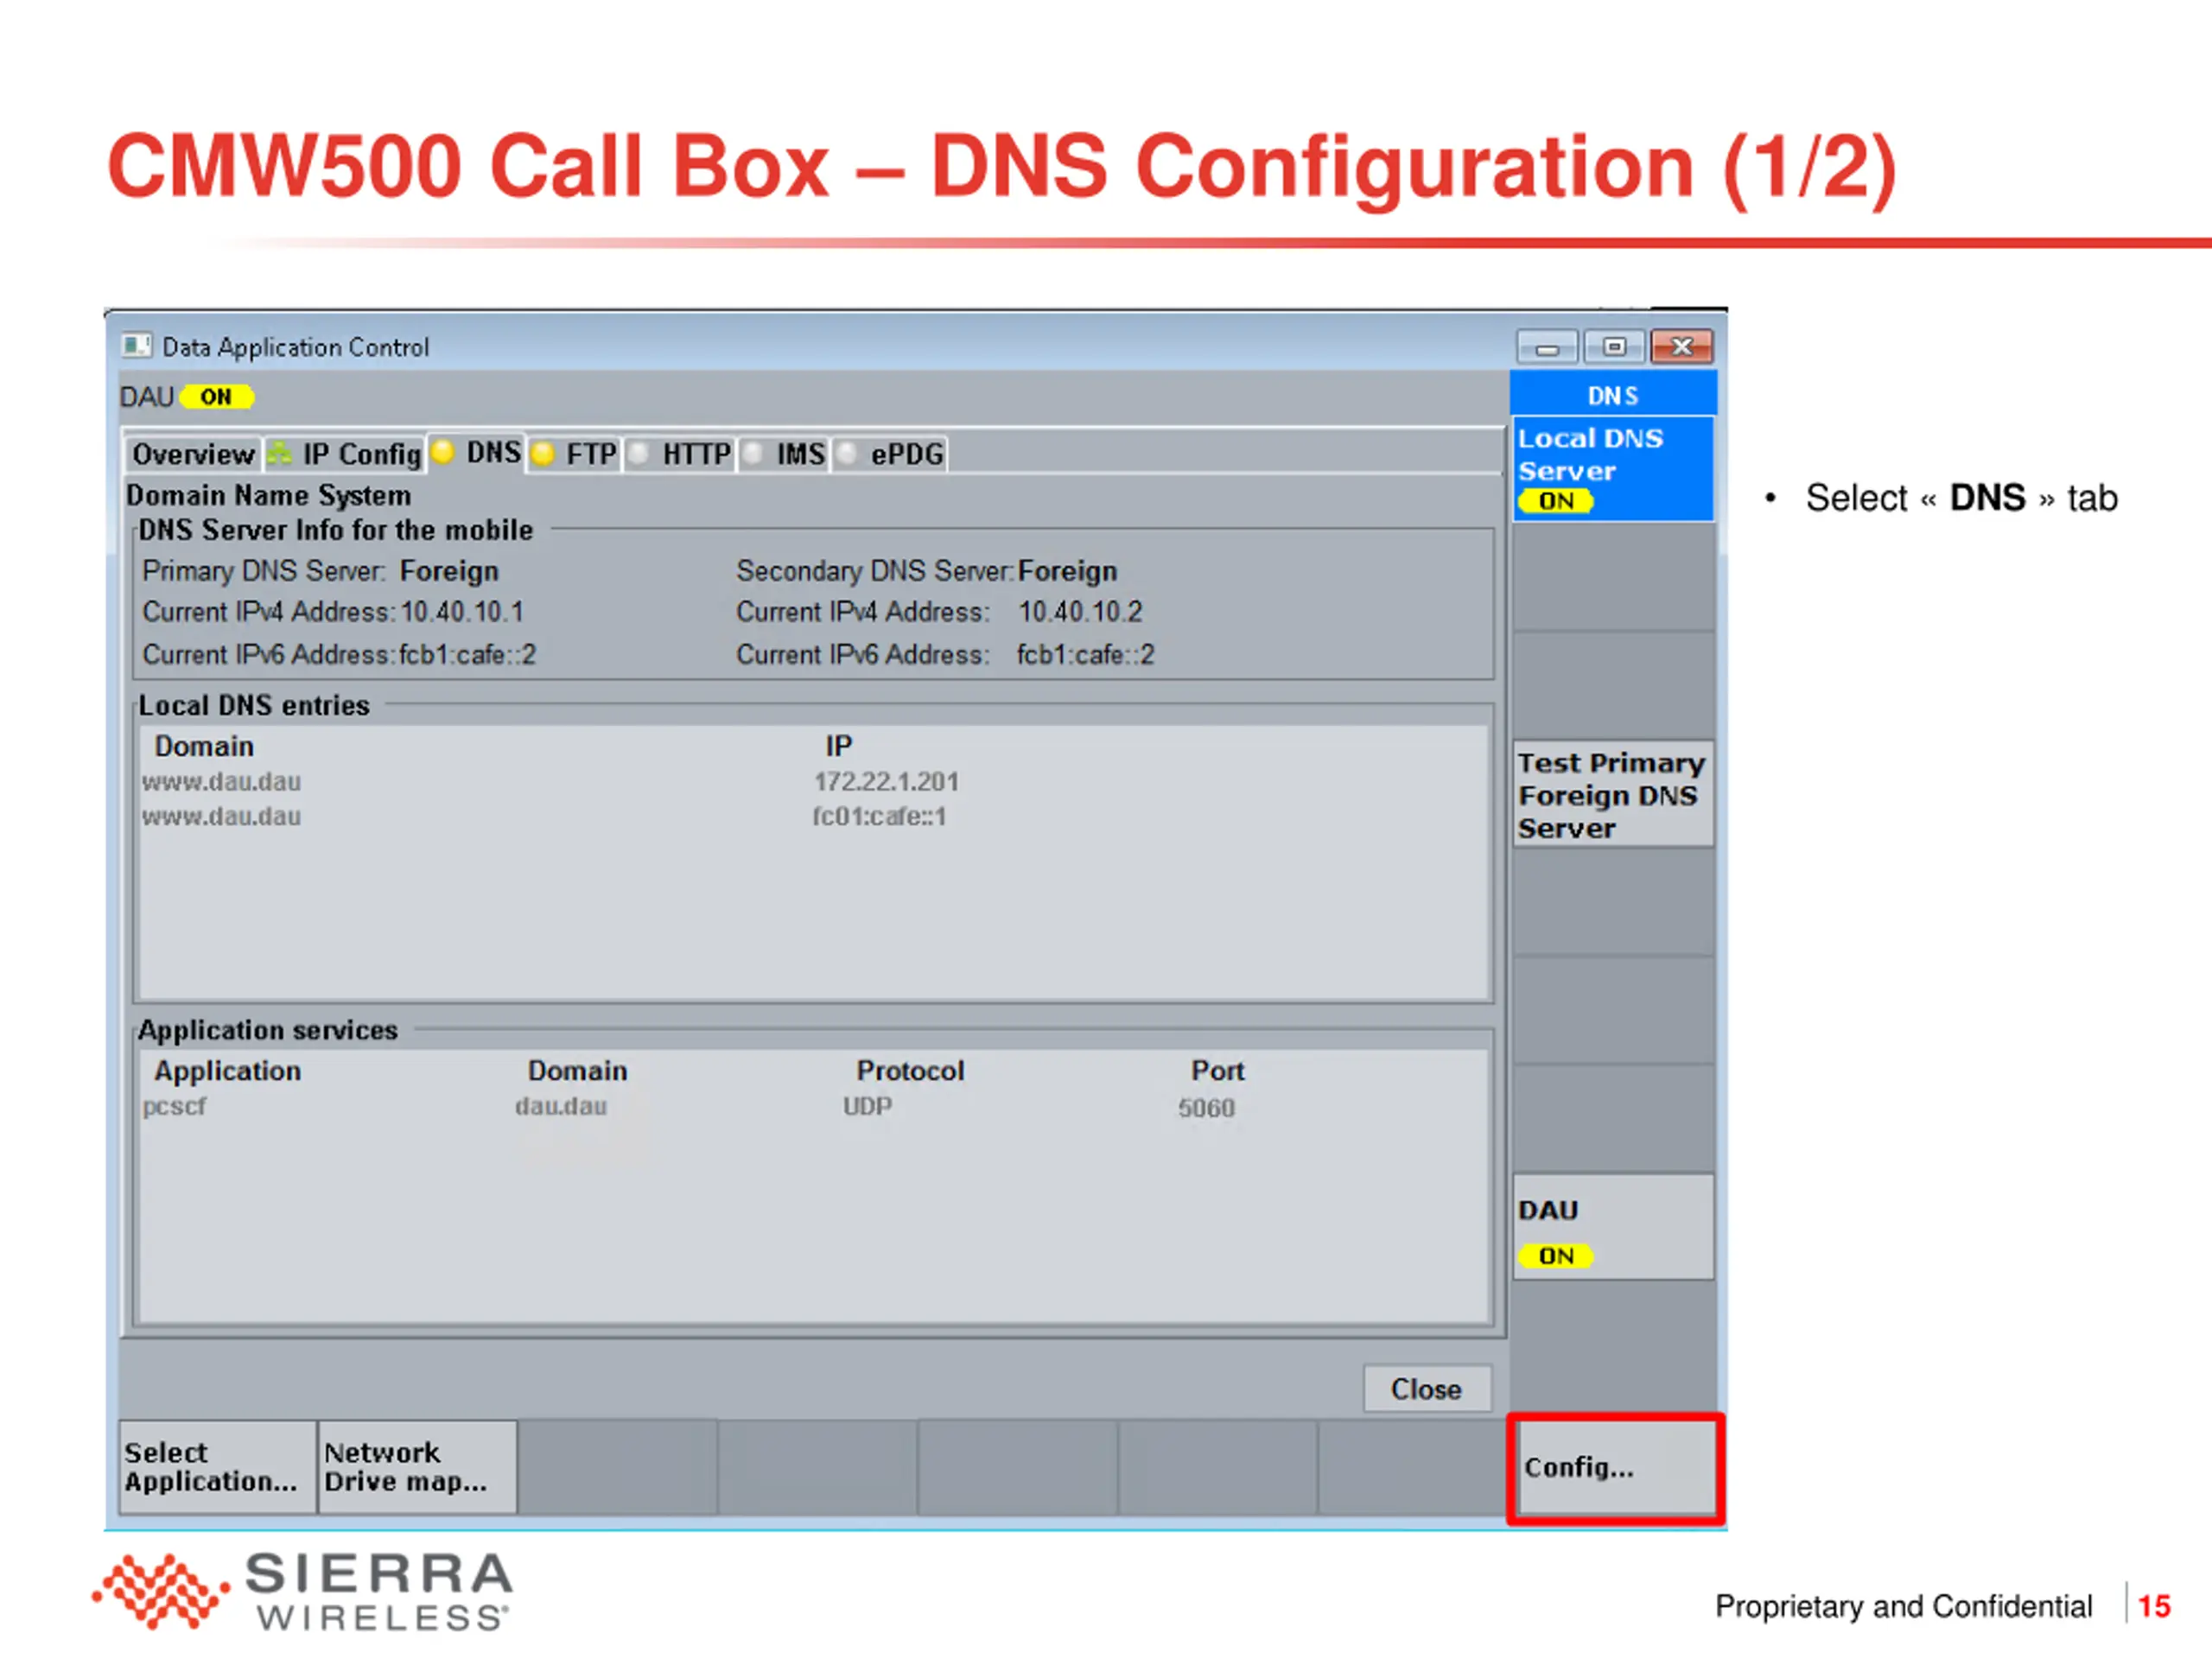Switch to the IMS tab
The image size is (2212, 1659).
click(785, 454)
